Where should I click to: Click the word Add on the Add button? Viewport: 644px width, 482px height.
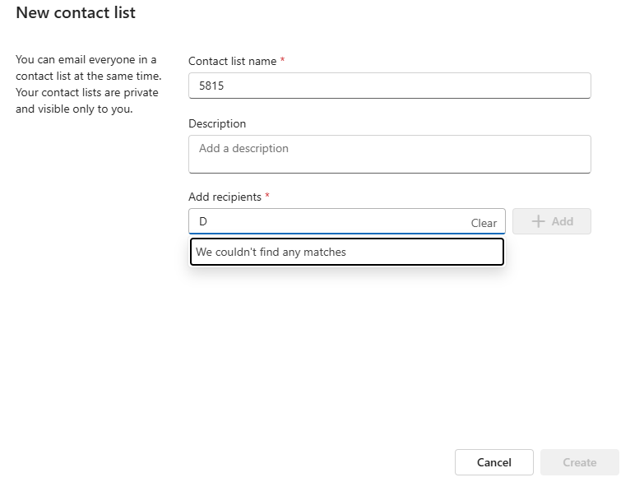click(563, 221)
